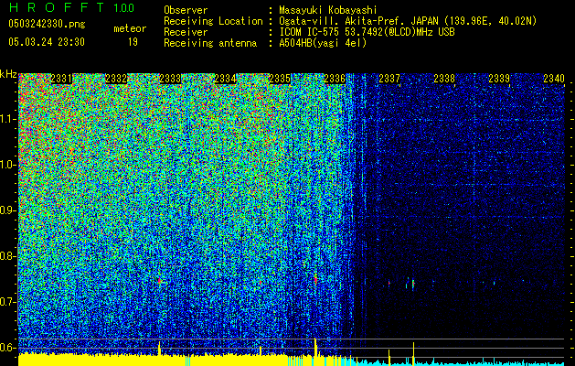The width and height of the screenshot is (575, 366).
Task: Click the 2332 time marker
Action: tap(116, 79)
